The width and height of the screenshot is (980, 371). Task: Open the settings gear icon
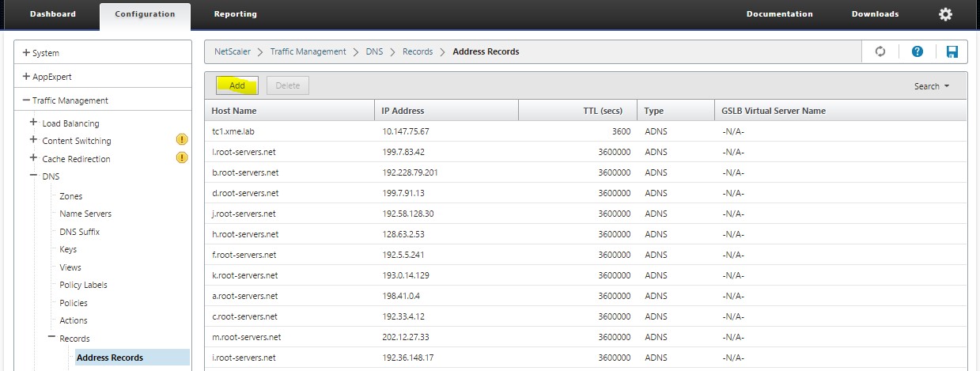945,14
